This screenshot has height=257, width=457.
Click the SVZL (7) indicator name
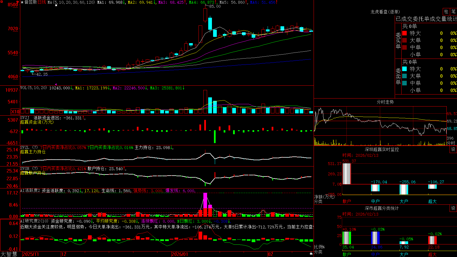(29, 148)
